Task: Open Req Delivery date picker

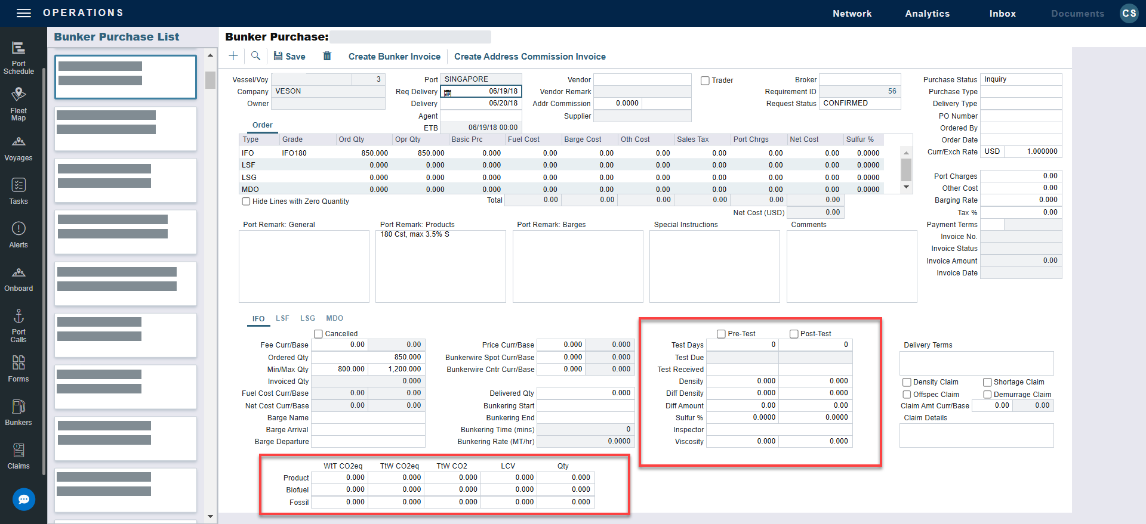Action: click(448, 92)
